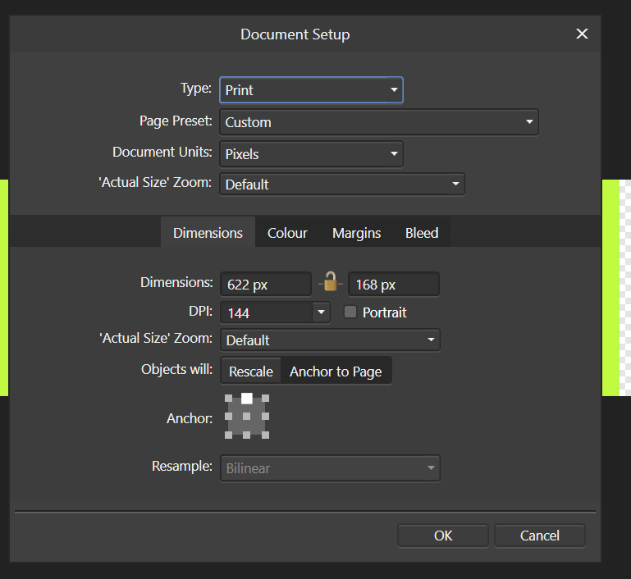This screenshot has width=631, height=579.
Task: Expand the DPI dropdown arrow
Action: tap(321, 312)
